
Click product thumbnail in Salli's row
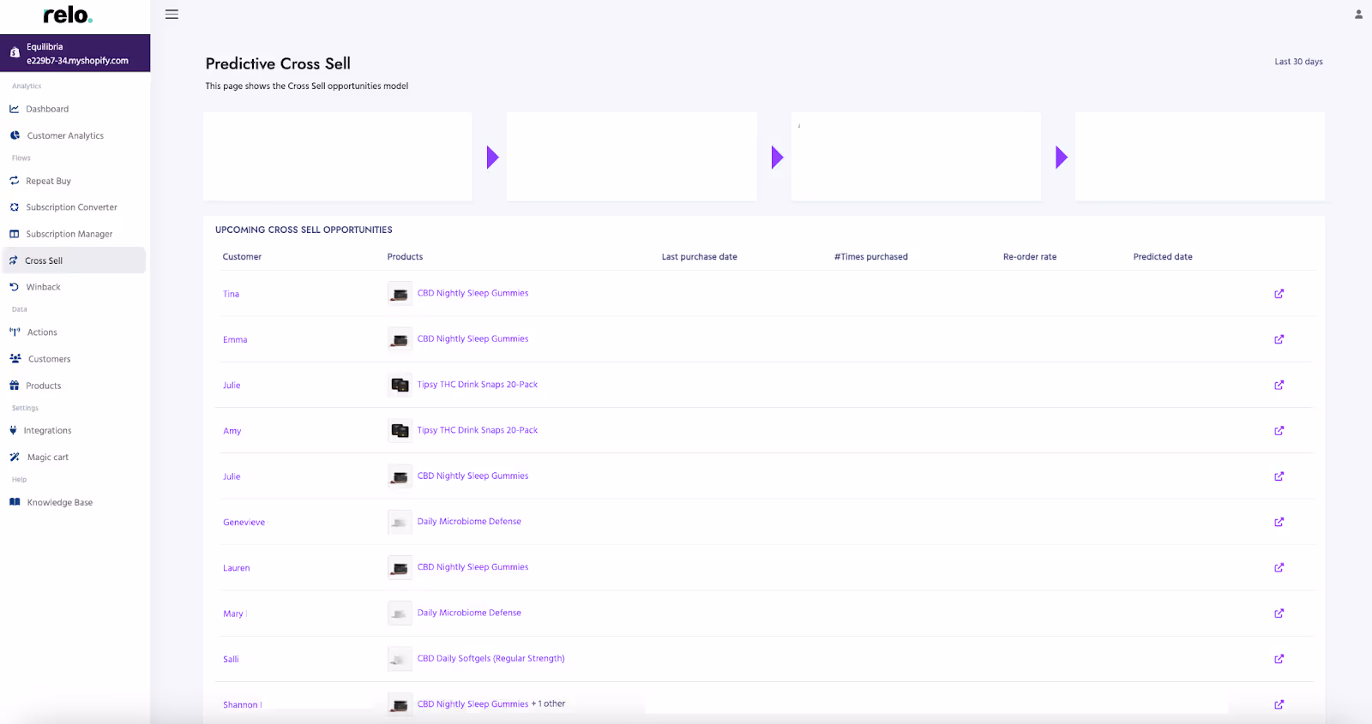(400, 659)
